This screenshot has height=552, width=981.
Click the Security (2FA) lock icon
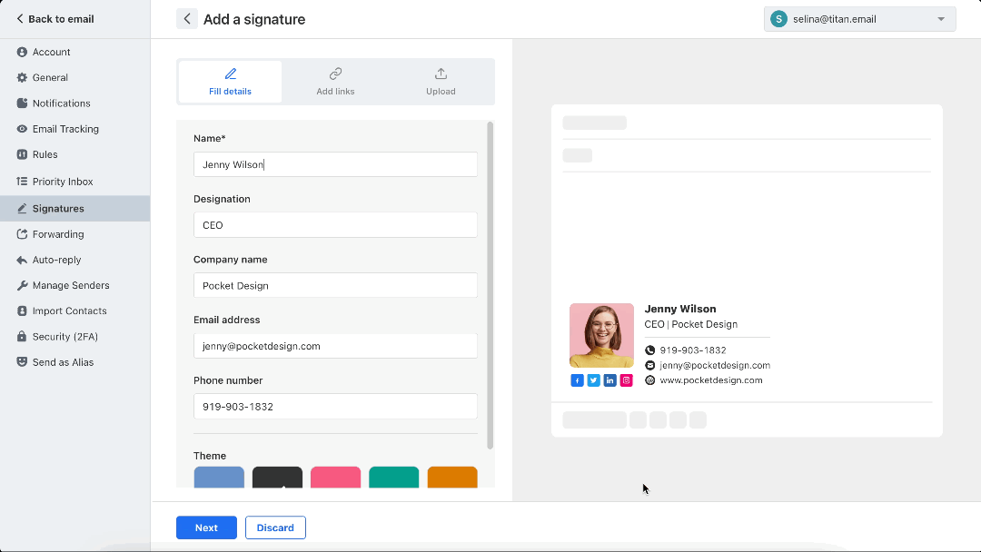(x=21, y=336)
